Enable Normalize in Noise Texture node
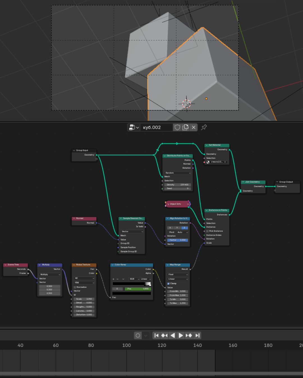 75,287
